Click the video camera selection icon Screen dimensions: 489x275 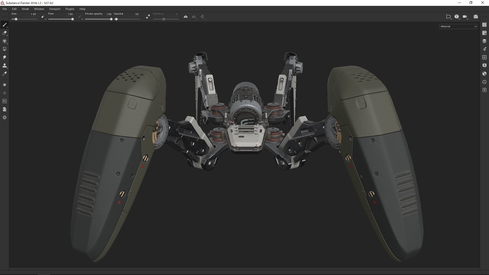(x=465, y=17)
